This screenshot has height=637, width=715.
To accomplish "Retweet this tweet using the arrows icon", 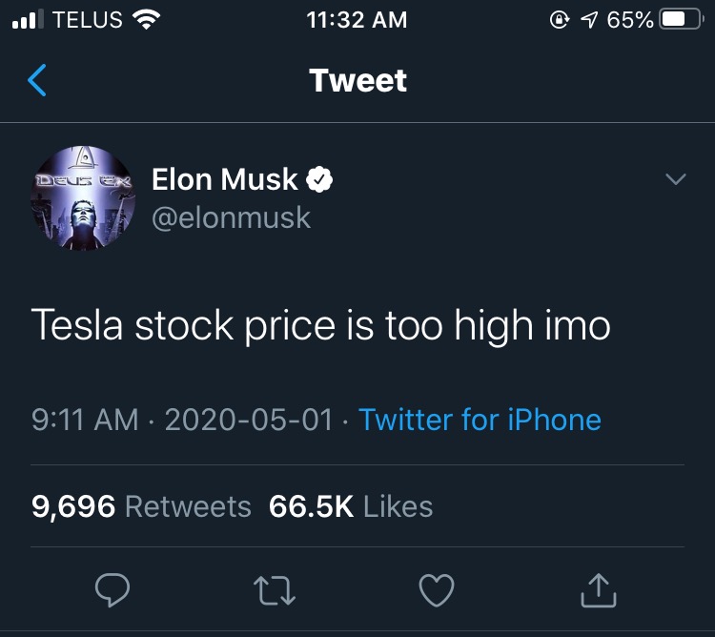I will tap(276, 591).
